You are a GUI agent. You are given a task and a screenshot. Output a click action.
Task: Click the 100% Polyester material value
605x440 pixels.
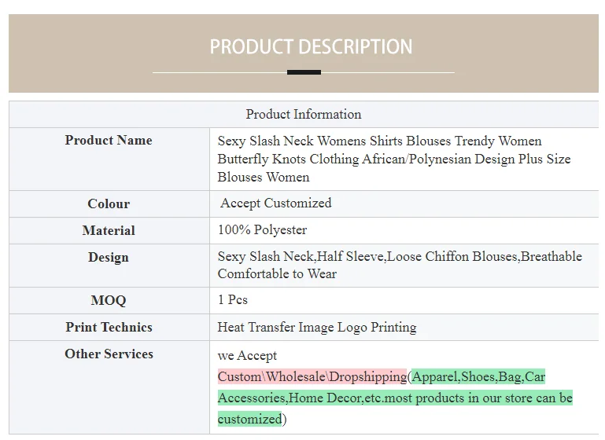(x=262, y=230)
